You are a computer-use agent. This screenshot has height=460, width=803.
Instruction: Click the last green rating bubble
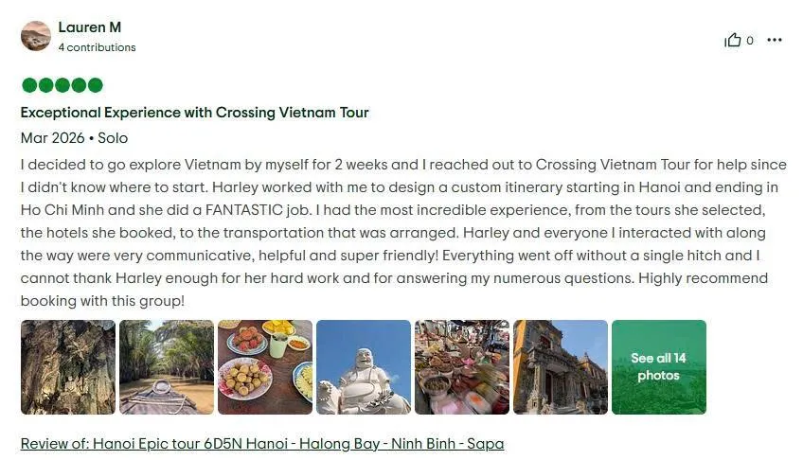pos(96,85)
